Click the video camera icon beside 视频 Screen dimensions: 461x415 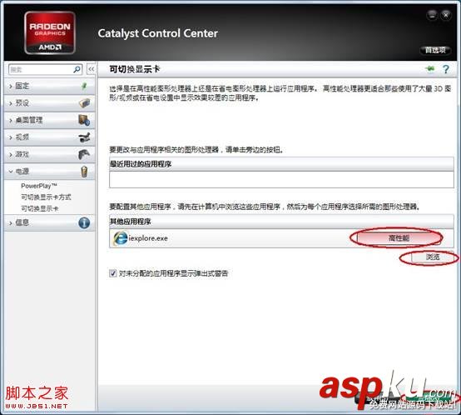(x=84, y=137)
